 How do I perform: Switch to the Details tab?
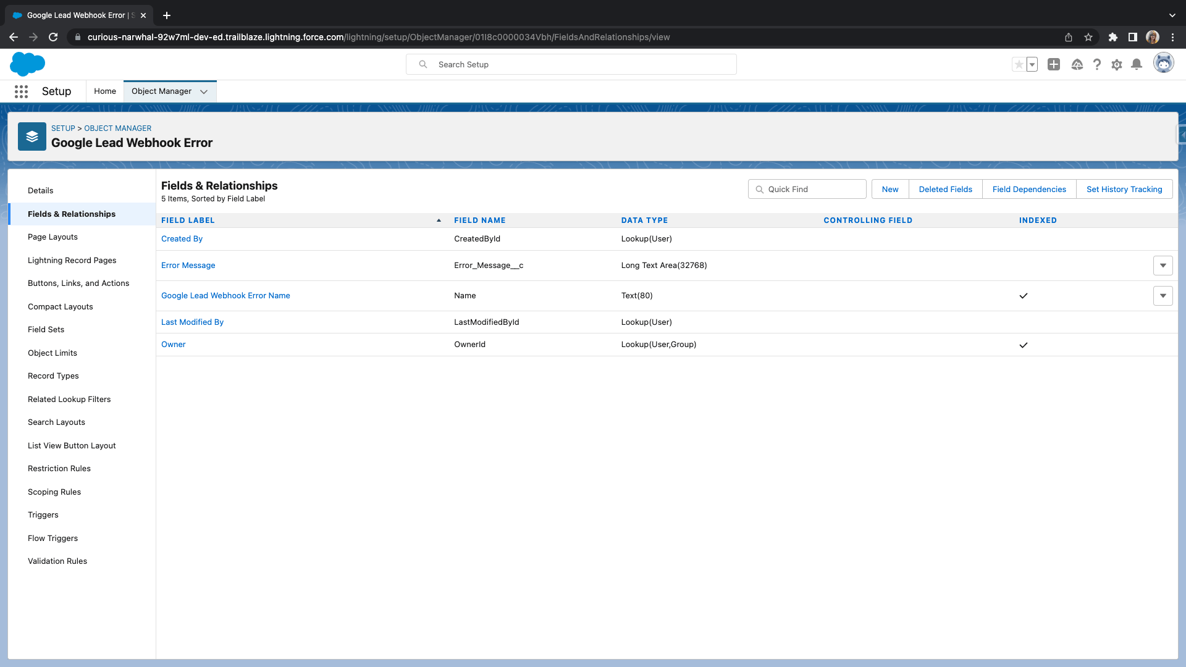pos(40,190)
